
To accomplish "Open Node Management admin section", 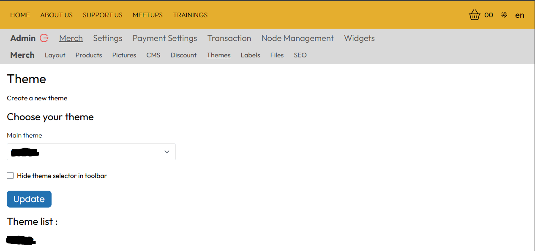I will [x=298, y=38].
